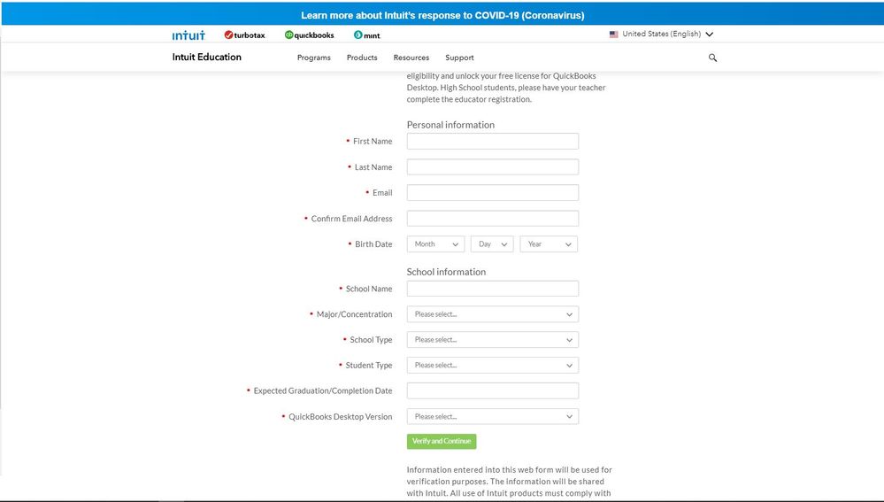The height and width of the screenshot is (502, 884).
Task: Open the Resources menu
Action: pos(411,58)
